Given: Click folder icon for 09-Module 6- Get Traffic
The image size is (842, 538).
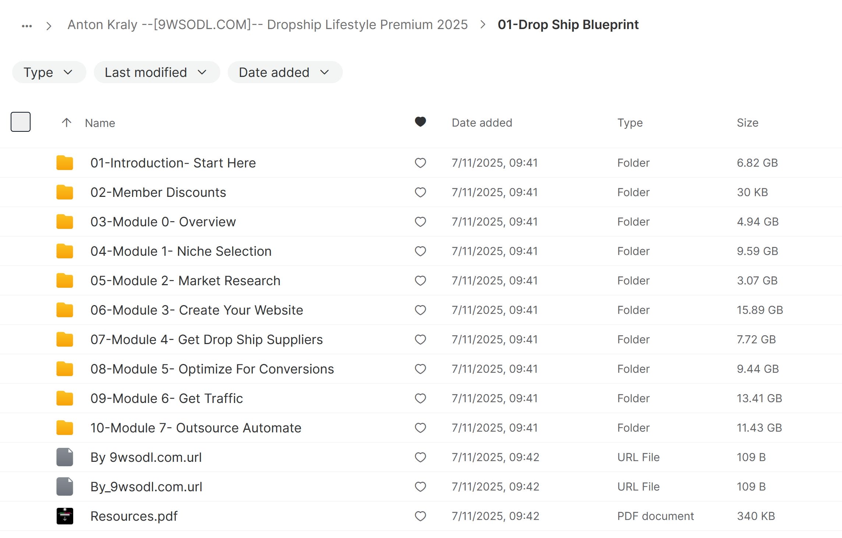Looking at the screenshot, I should (x=65, y=398).
